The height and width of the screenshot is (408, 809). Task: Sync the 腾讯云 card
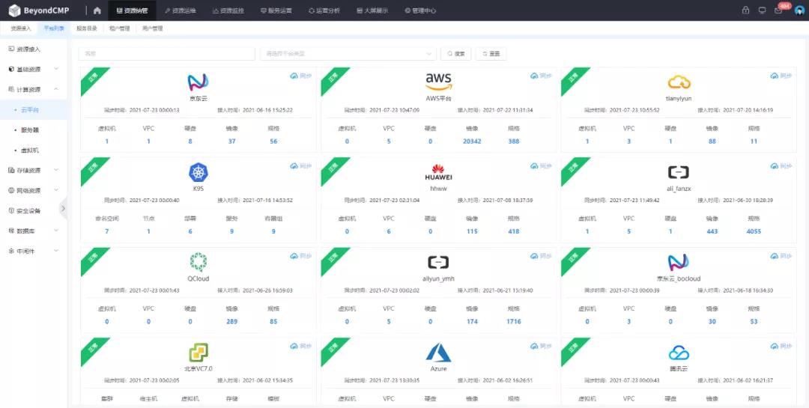point(781,346)
